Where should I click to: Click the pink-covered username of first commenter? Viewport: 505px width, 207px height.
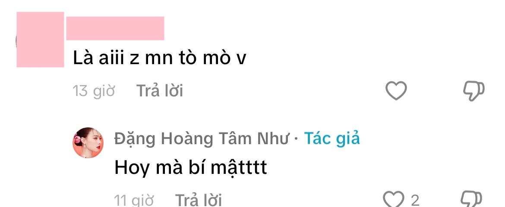[115, 28]
